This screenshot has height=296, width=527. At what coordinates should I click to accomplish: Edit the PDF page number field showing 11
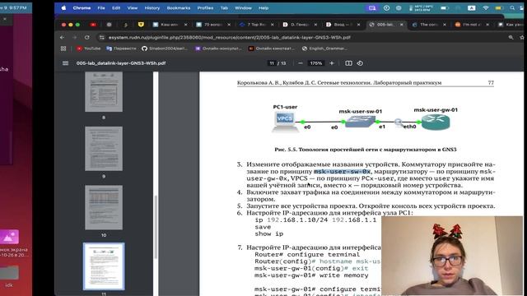pos(272,63)
